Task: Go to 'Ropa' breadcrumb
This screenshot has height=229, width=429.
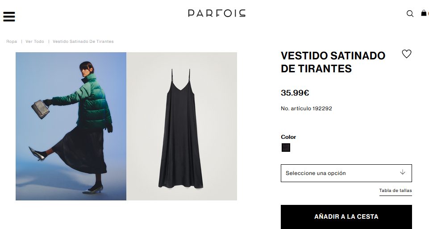Action: tap(12, 42)
